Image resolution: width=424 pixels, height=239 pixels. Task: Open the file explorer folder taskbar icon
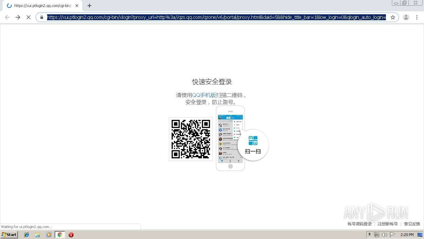point(37,235)
